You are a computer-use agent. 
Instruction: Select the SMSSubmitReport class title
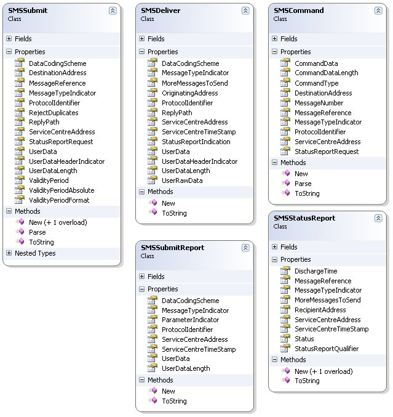tap(172, 248)
